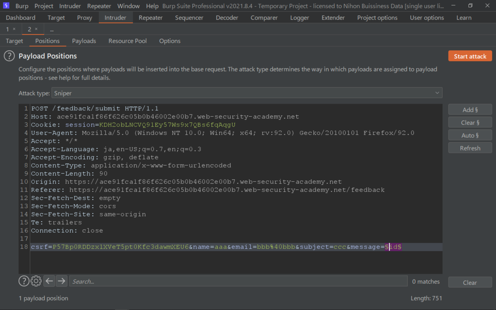Open the Payloads sub-tab

point(84,41)
